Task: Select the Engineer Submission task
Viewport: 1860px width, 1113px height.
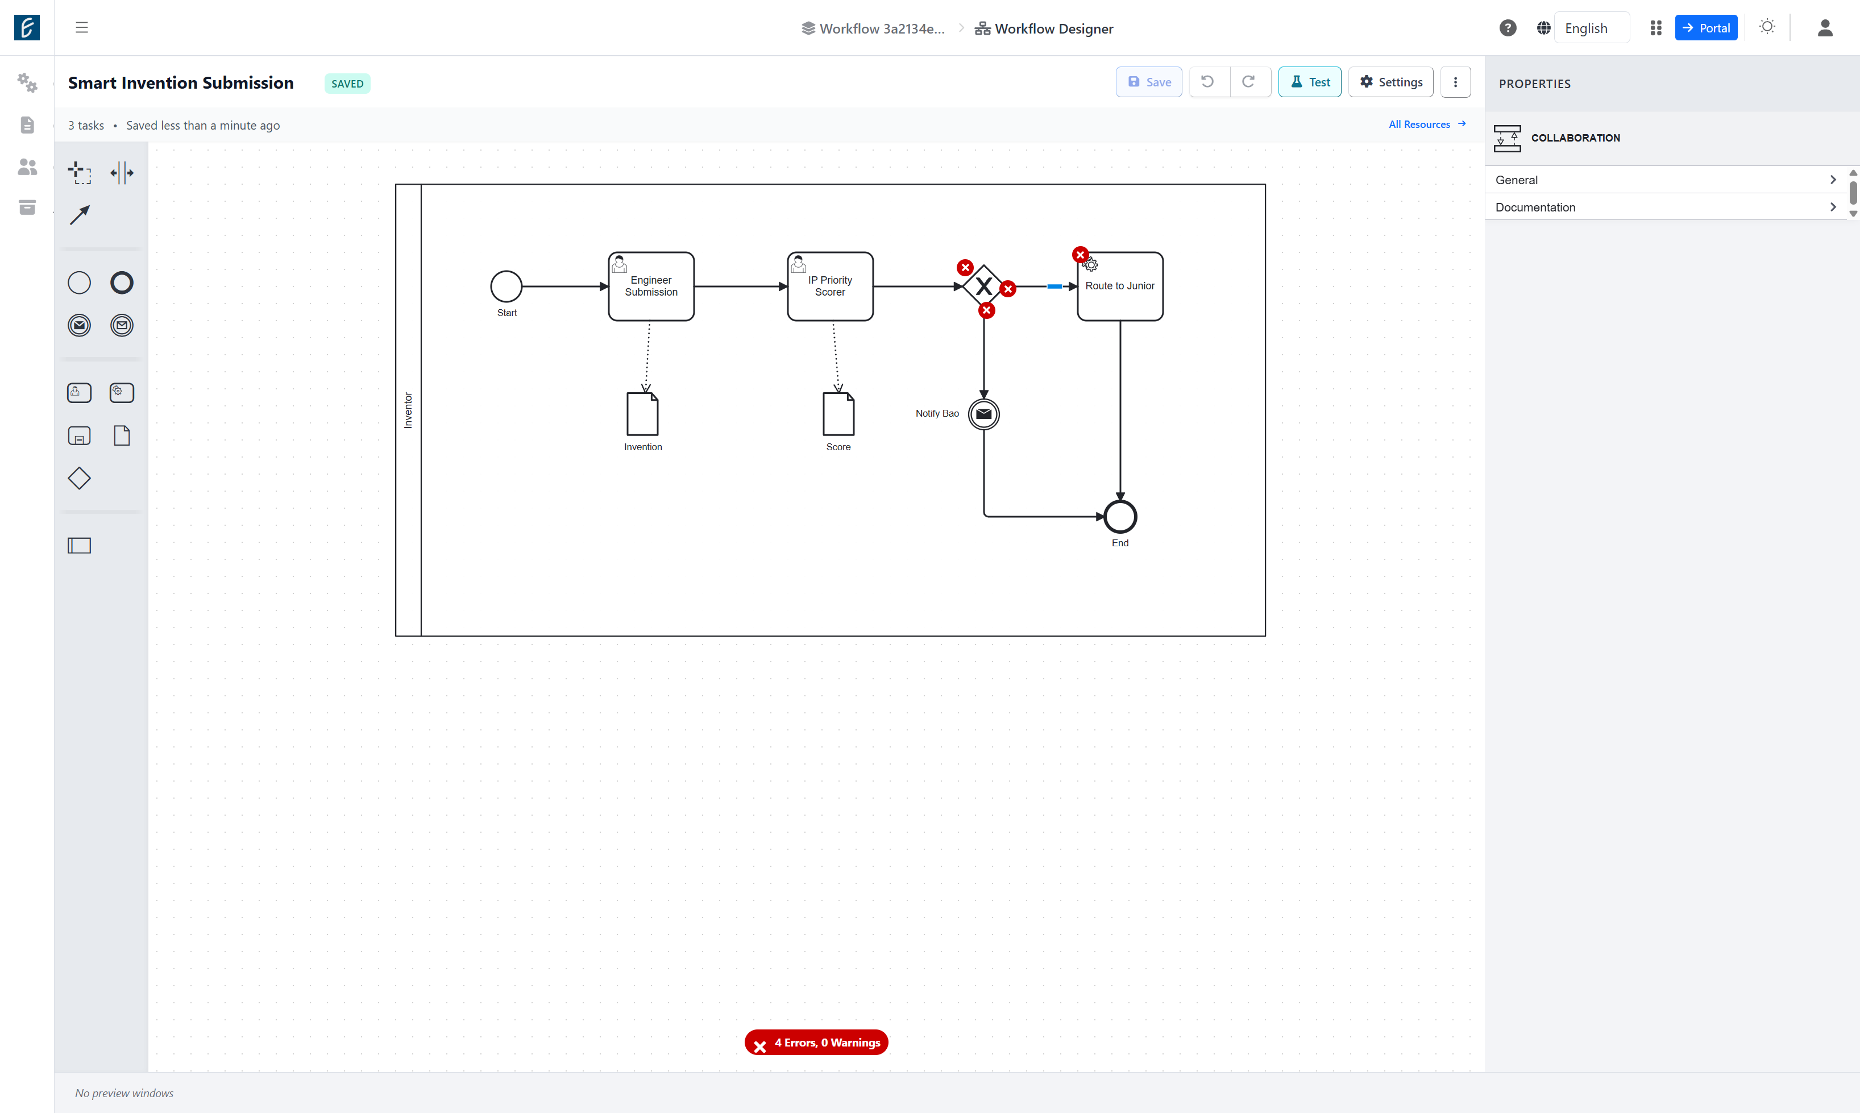Action: [651, 286]
